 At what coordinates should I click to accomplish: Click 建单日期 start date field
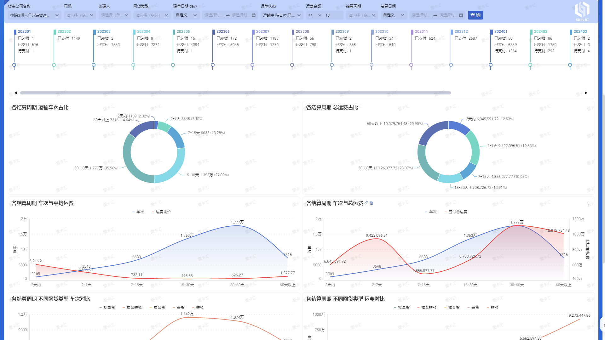[x=213, y=15]
